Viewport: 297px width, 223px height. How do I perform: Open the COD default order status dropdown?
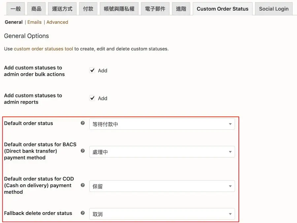[162, 186]
